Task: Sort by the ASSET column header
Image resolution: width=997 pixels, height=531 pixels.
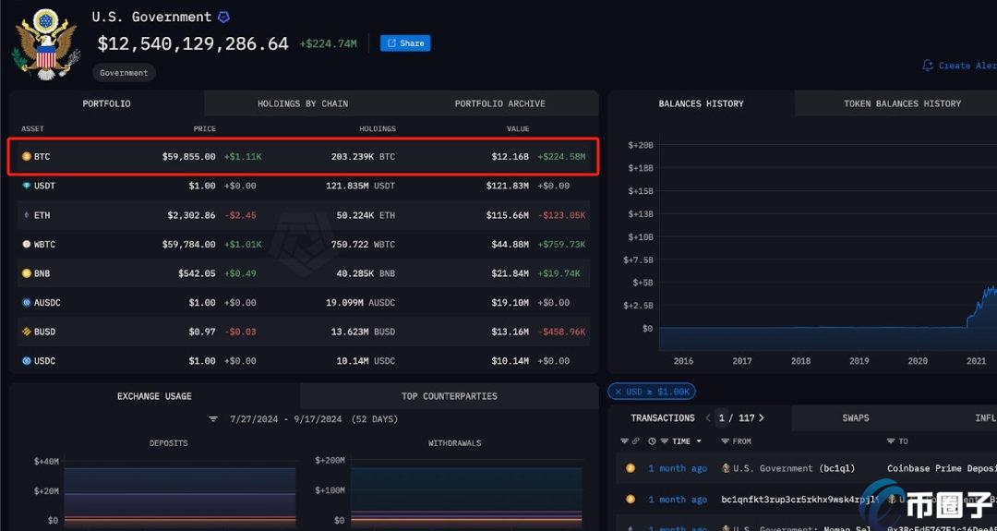Action: point(32,129)
